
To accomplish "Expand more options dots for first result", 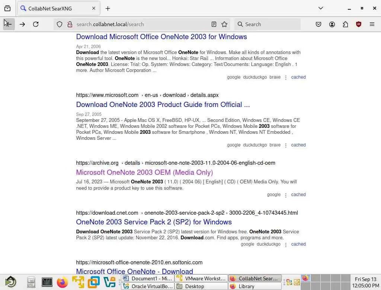I will click(286, 78).
